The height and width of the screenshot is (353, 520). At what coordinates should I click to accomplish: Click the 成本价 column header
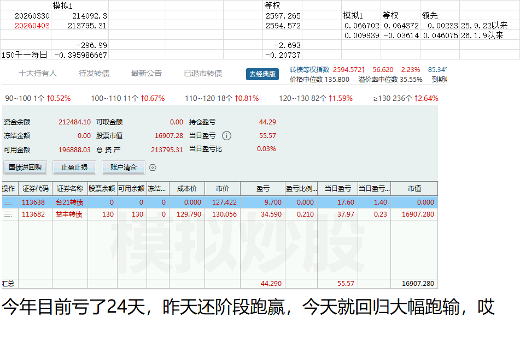pos(186,189)
